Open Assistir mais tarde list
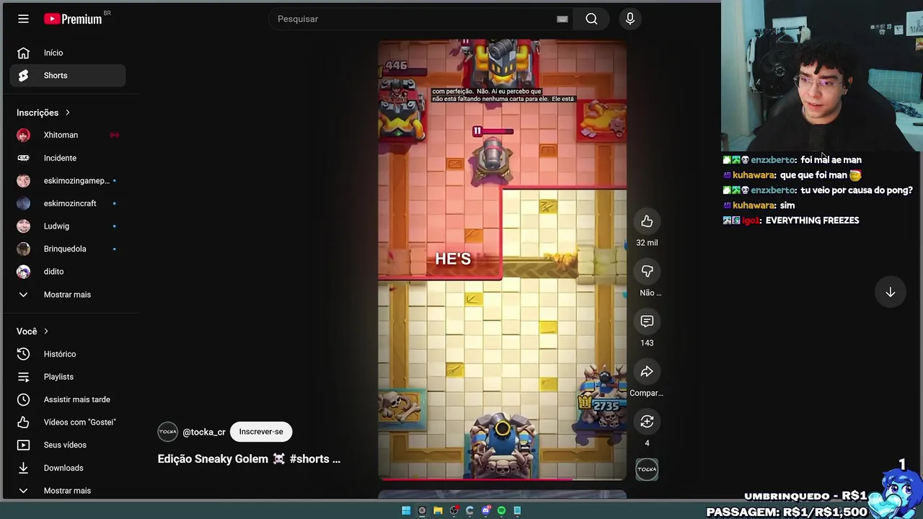 tap(68, 399)
